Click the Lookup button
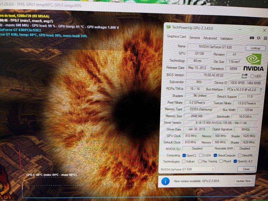Screen dimensions: 268x201 255,48
